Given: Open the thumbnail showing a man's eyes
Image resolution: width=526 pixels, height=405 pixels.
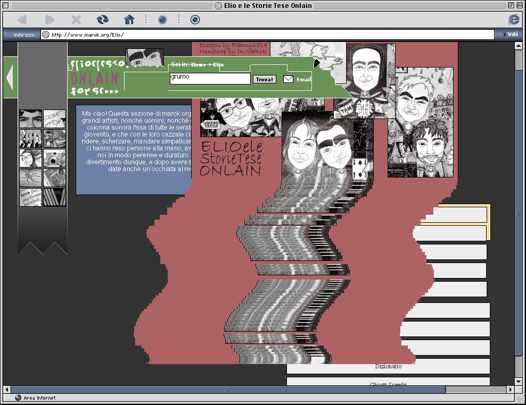Looking at the screenshot, I should coord(30,119).
